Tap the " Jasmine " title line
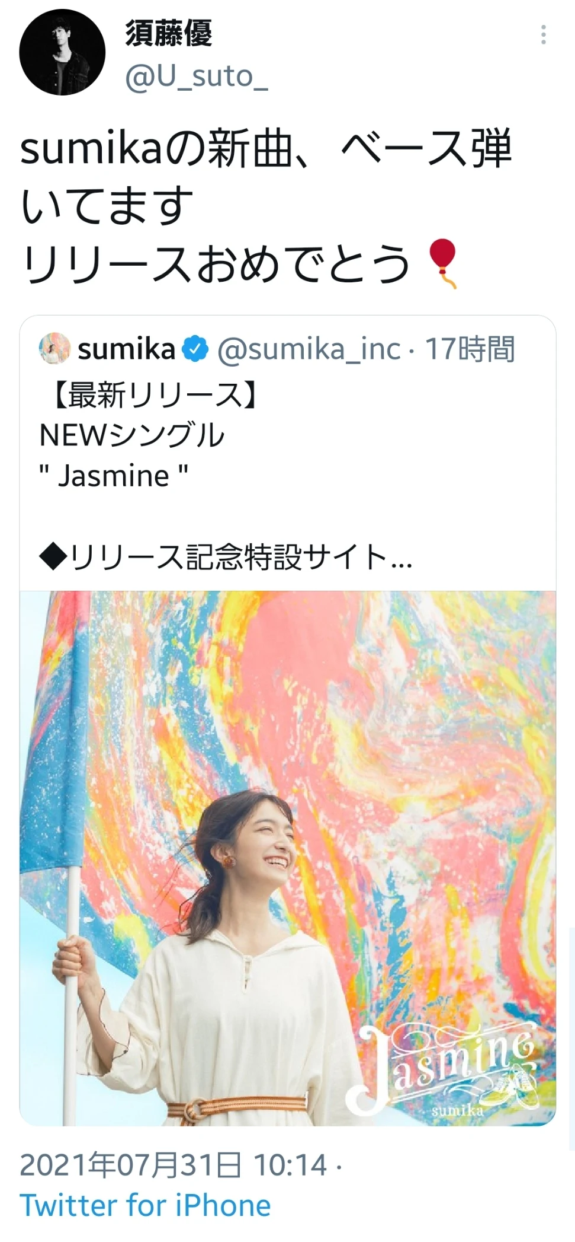The height and width of the screenshot is (1242, 575). pyautogui.click(x=114, y=476)
